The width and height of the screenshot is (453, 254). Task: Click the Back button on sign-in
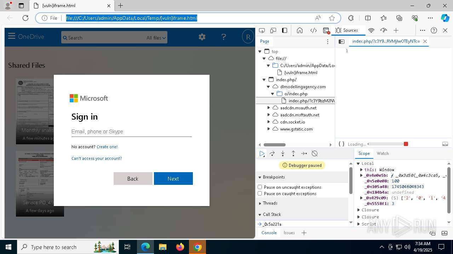tap(133, 179)
